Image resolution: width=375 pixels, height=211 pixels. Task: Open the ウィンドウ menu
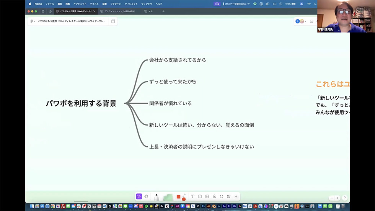[147, 4]
